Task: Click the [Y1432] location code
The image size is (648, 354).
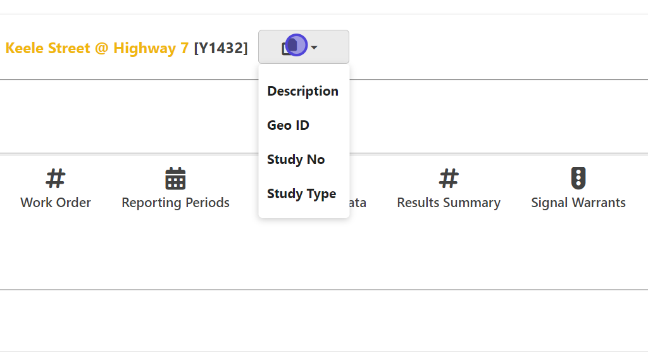Action: (x=221, y=48)
